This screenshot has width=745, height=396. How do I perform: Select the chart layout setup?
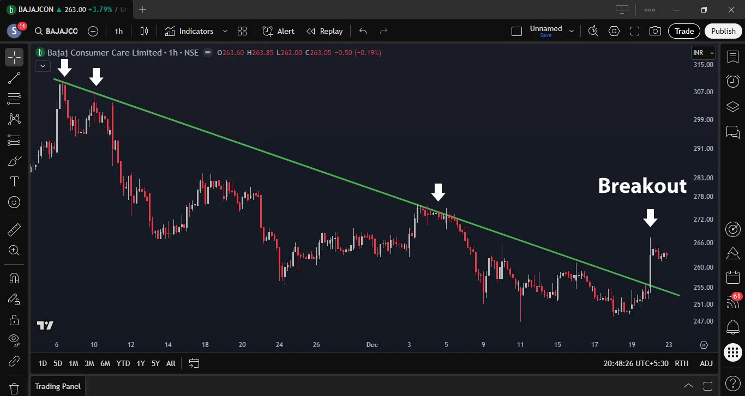516,31
